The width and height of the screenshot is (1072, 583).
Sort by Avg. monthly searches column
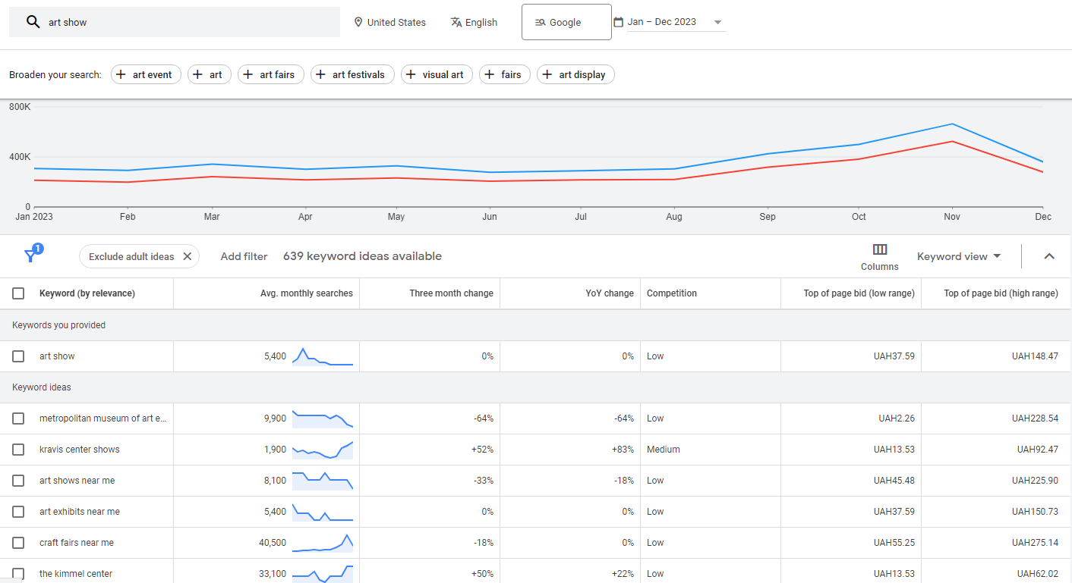(307, 293)
